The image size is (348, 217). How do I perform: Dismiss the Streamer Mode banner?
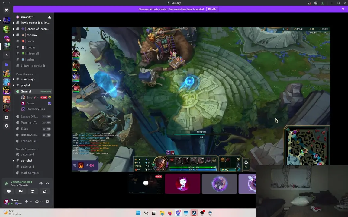click(343, 9)
